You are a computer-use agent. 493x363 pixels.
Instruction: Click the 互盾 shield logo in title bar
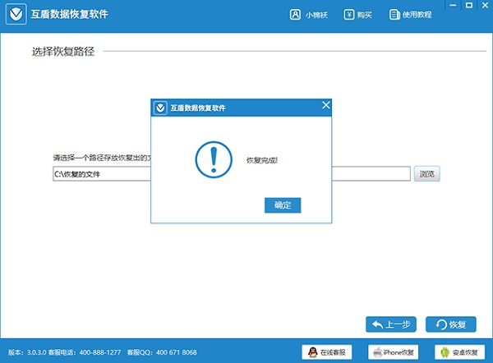click(x=14, y=15)
